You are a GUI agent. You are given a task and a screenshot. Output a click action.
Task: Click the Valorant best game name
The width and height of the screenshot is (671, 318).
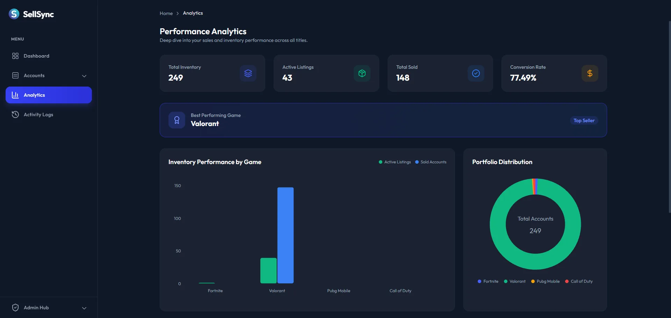coord(205,124)
